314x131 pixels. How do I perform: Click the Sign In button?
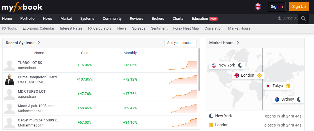tap(277, 6)
